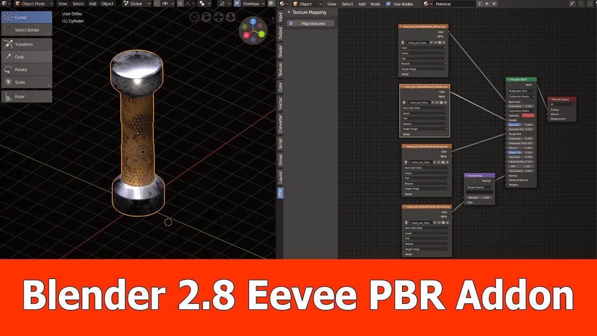Activate the Select Border tool
This screenshot has height=336, width=597.
coord(27,30)
